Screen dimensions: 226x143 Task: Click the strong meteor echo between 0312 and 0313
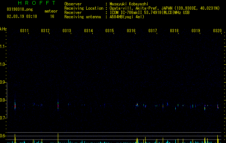[x=58, y=105]
